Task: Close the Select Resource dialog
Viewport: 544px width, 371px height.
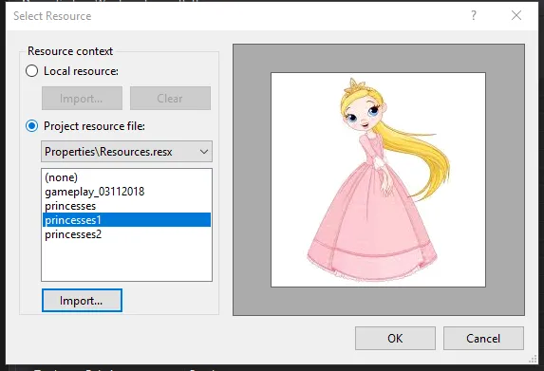Action: 516,15
